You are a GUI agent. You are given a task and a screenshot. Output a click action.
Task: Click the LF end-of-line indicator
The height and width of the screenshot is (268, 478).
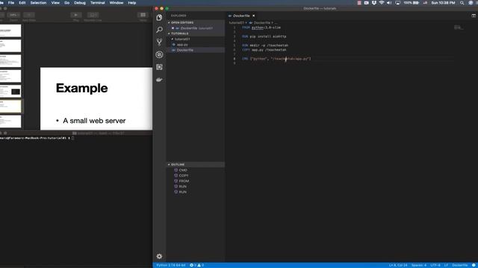point(446,265)
